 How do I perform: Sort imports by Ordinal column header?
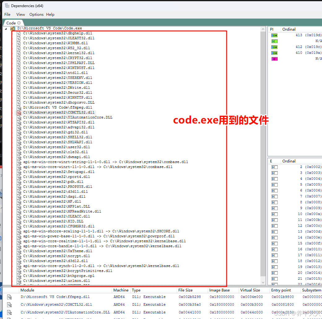(x=301, y=29)
